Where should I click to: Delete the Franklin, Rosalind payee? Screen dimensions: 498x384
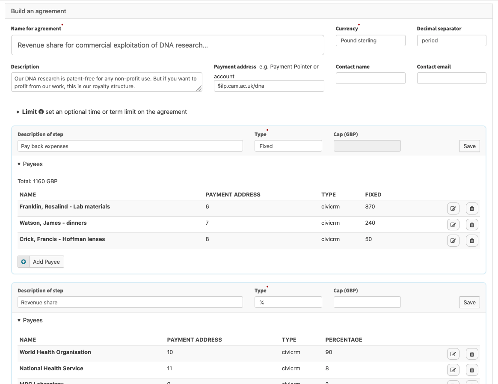pyautogui.click(x=471, y=208)
